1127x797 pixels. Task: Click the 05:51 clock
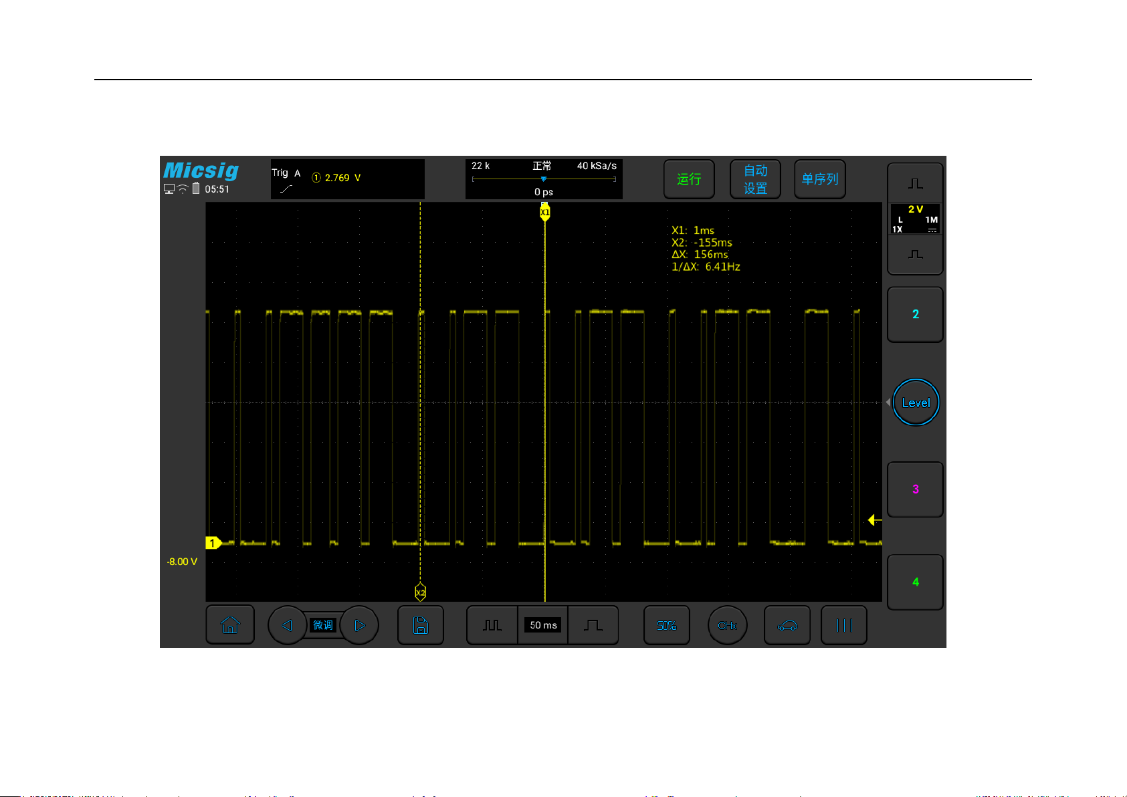(x=217, y=189)
